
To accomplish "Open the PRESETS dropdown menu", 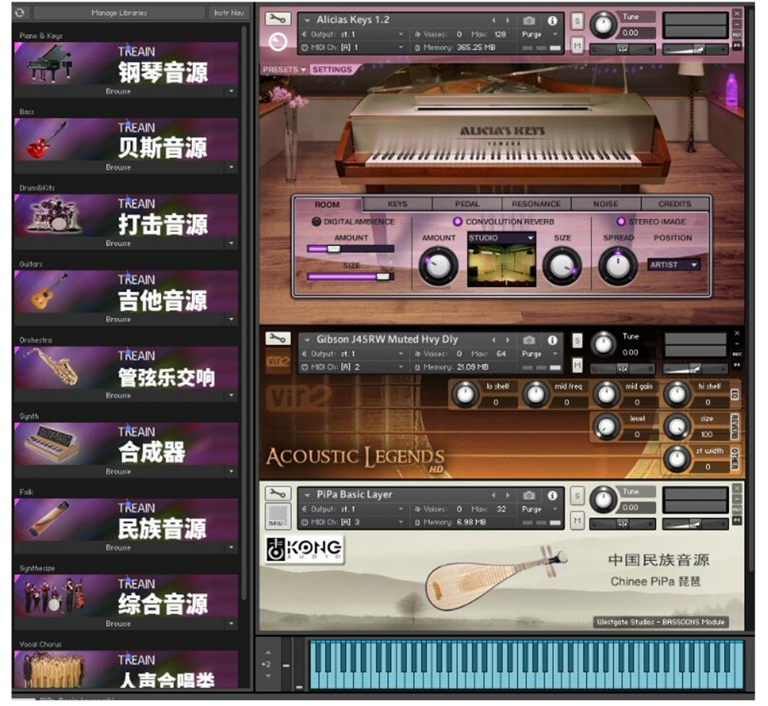I will pos(284,70).
